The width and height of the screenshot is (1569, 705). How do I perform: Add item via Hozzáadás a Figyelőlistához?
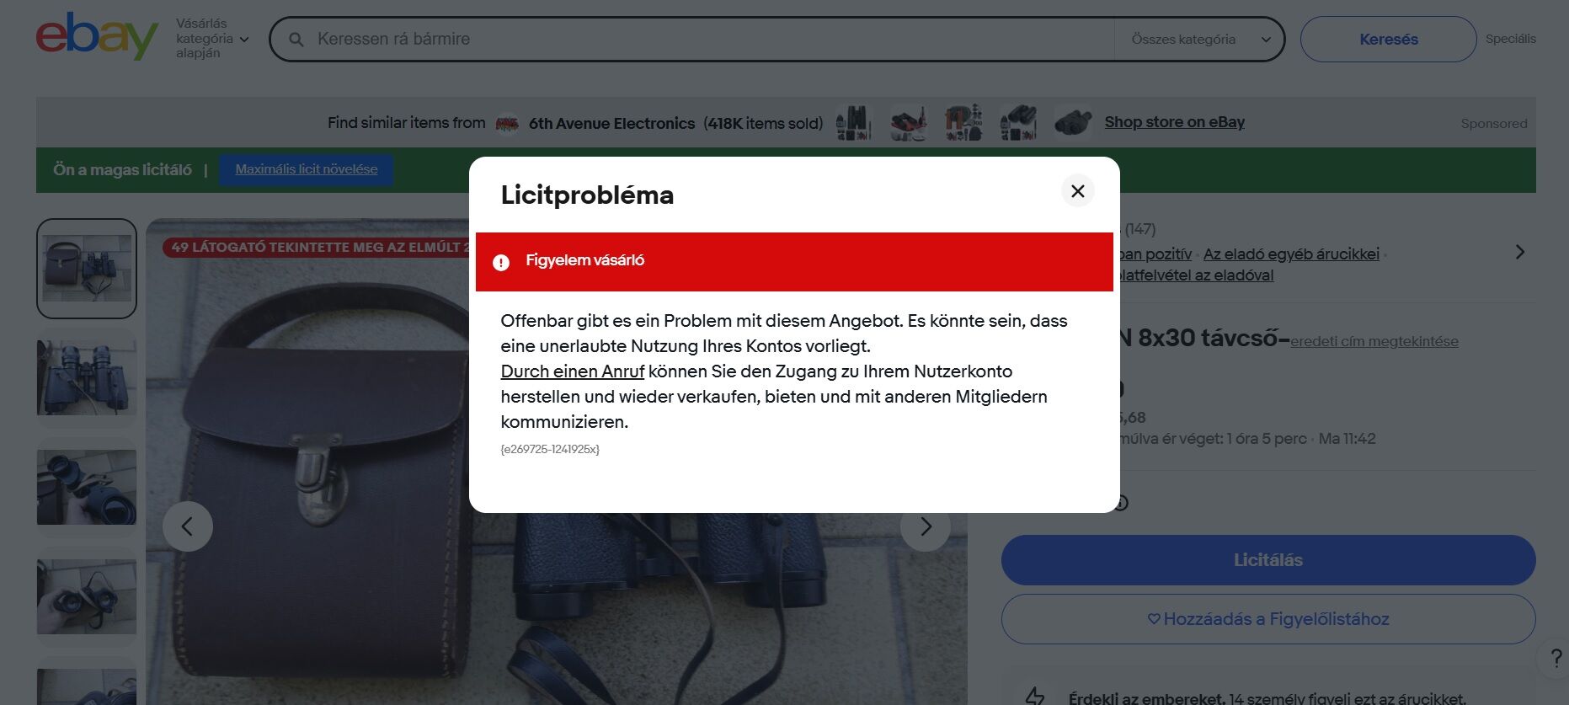pos(1268,619)
